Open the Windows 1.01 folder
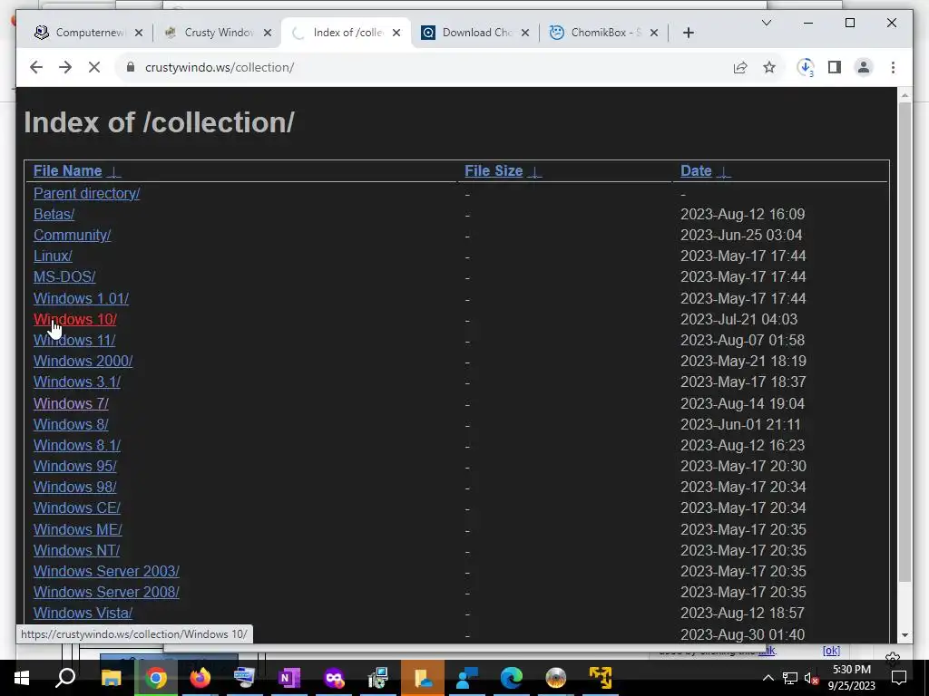 81,298
